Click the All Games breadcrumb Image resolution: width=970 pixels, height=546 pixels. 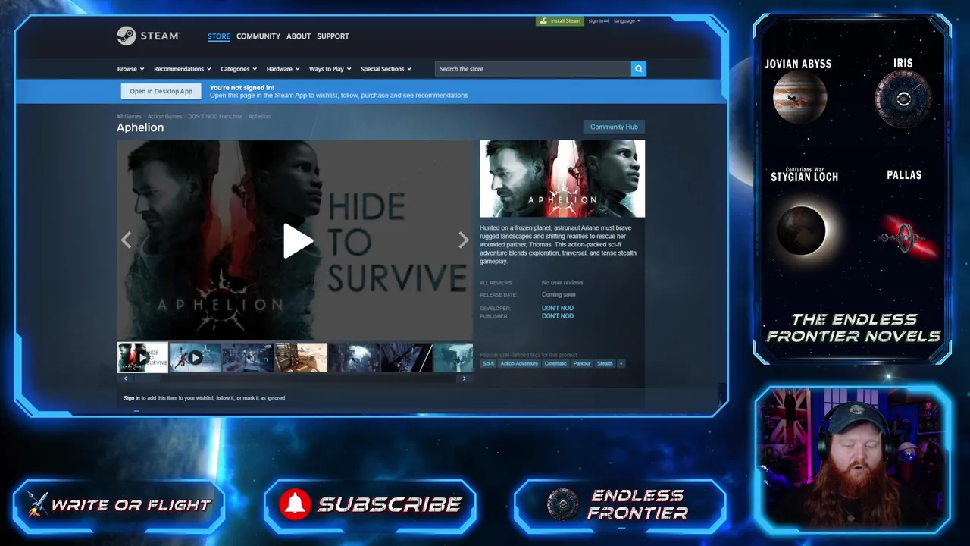(x=129, y=116)
